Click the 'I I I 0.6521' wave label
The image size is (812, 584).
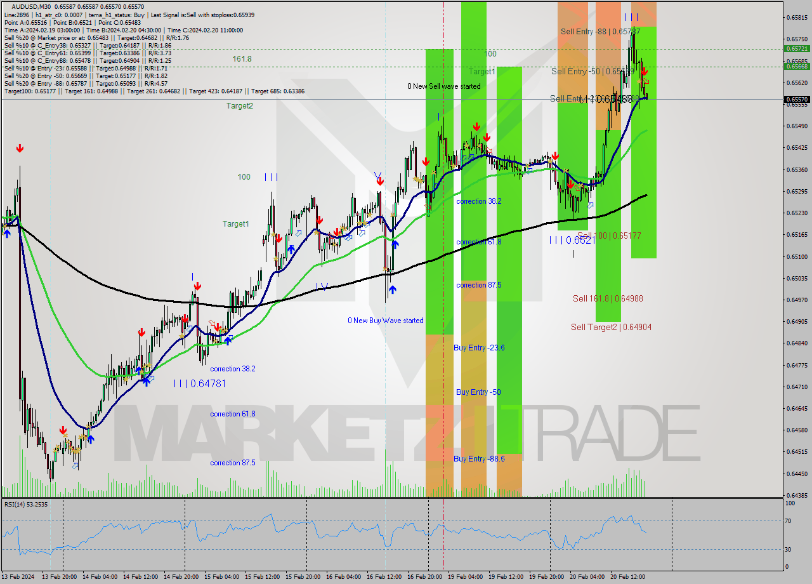coord(572,241)
